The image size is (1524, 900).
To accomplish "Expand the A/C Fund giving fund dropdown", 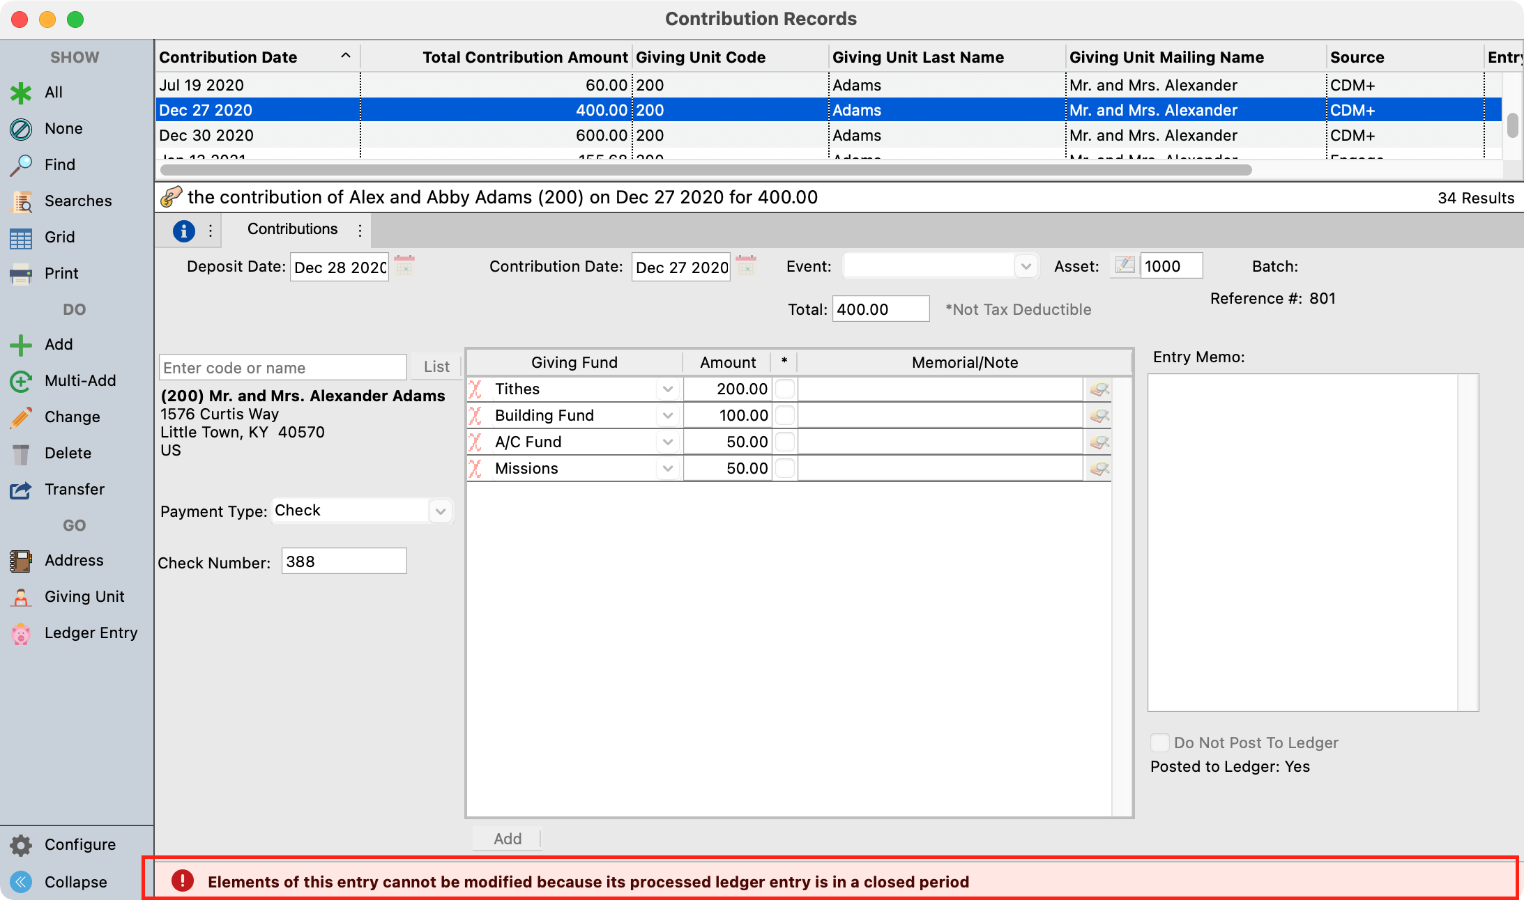I will pyautogui.click(x=667, y=442).
